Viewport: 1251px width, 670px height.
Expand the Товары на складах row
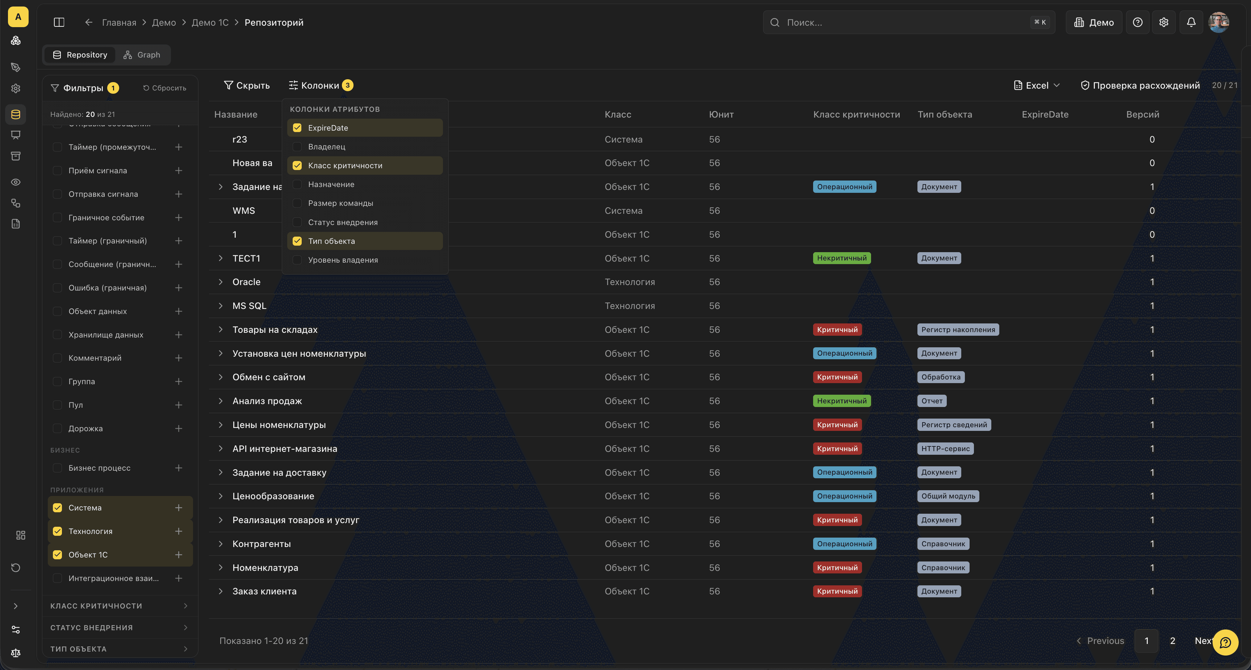(x=221, y=330)
